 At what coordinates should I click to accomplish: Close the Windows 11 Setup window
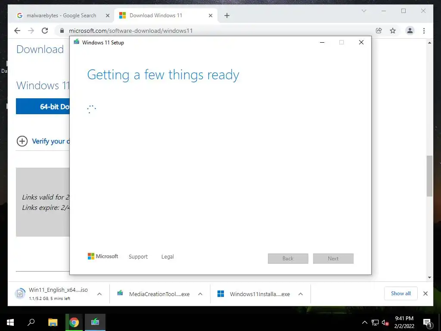[x=361, y=42]
